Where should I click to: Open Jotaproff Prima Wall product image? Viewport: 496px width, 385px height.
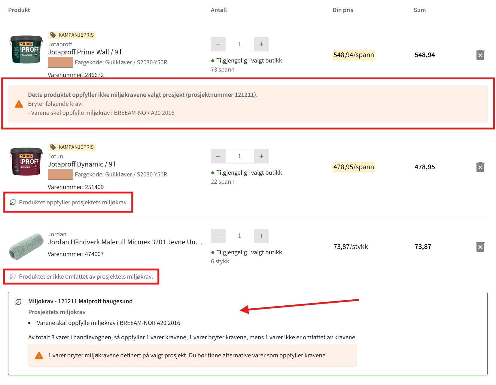26,50
